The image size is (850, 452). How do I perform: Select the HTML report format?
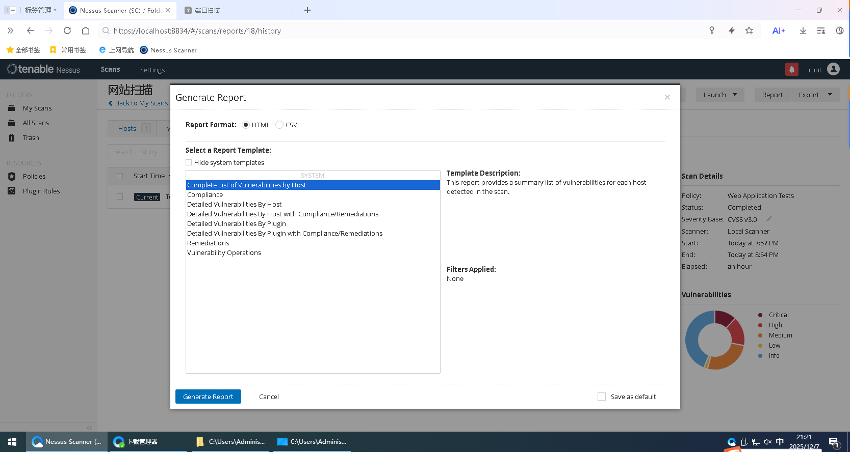[x=246, y=125]
